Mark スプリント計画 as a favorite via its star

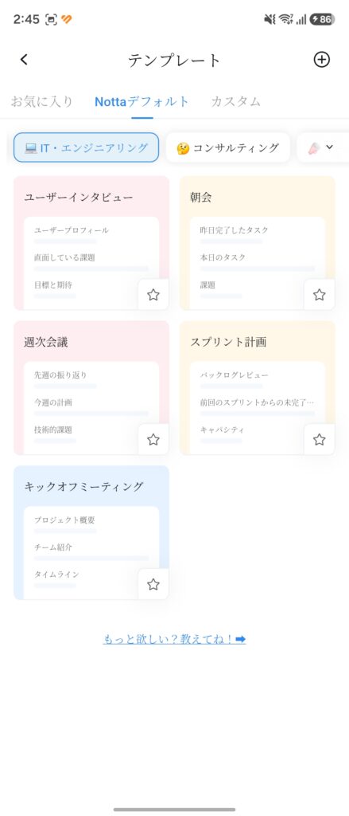coord(320,440)
